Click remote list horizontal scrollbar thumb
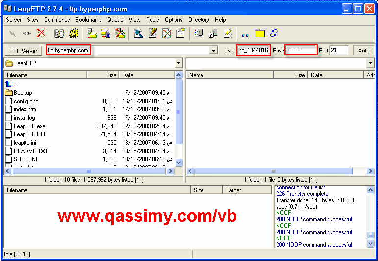Image resolution: width=378 pixels, height=261 pixels. (x=274, y=171)
